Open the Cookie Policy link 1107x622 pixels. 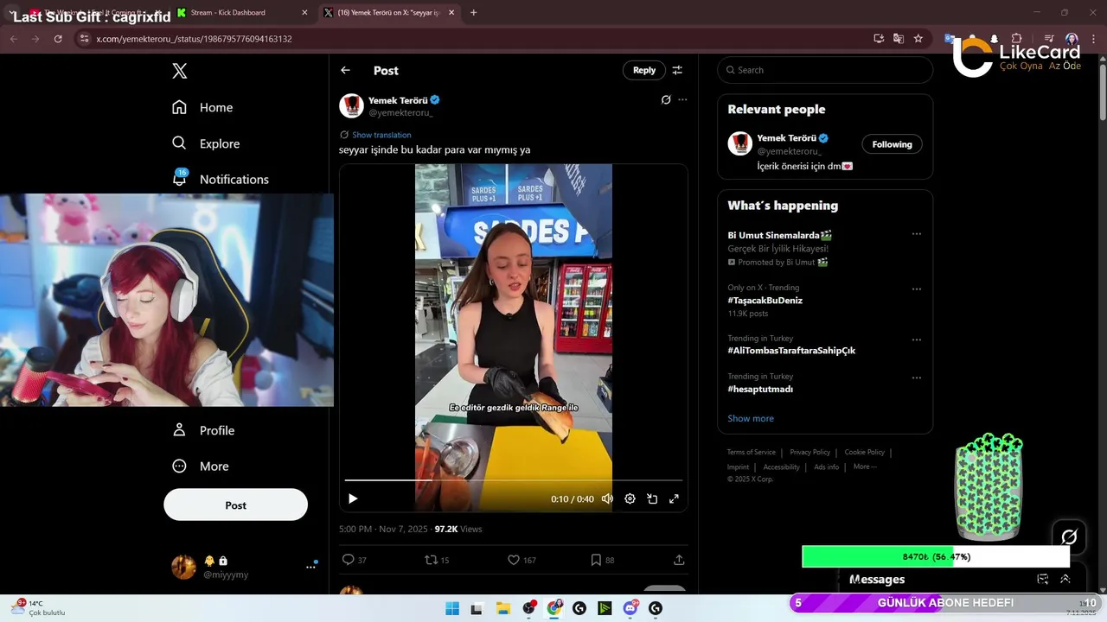[x=865, y=452]
